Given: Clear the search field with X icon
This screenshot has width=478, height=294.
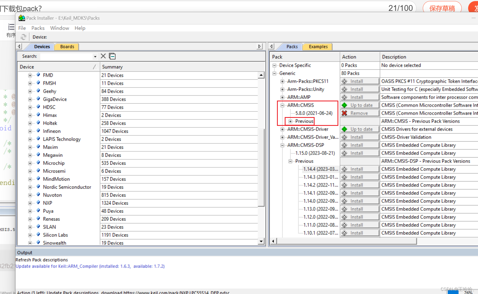Looking at the screenshot, I should [x=103, y=56].
